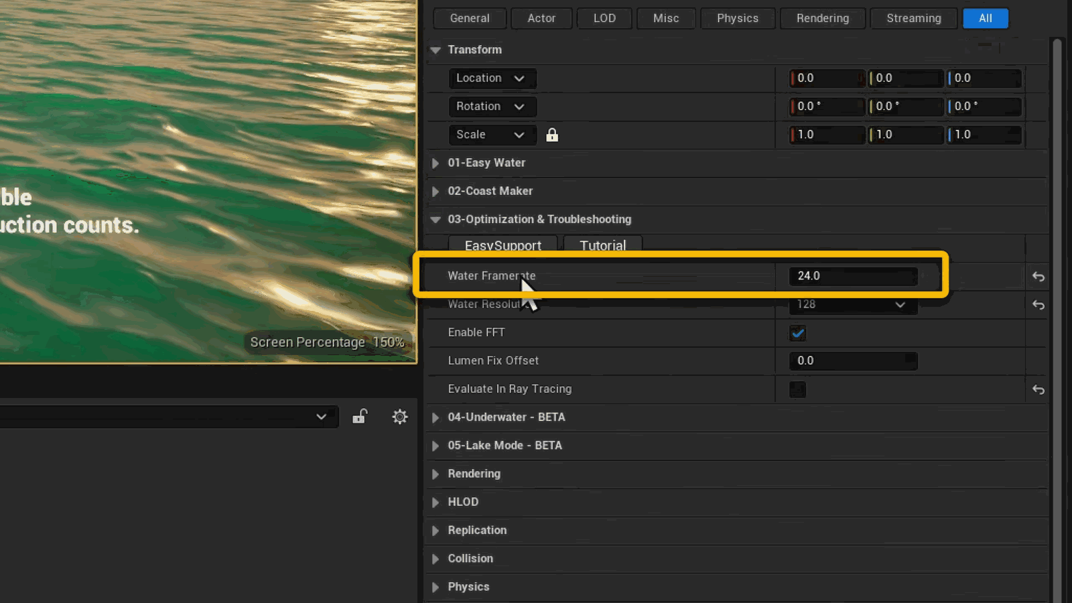The height and width of the screenshot is (603, 1072).
Task: Expand the 02-Coast Maker section
Action: tap(435, 192)
